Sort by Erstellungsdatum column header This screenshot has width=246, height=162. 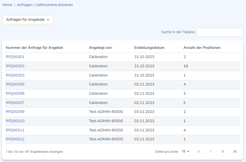pos(149,48)
